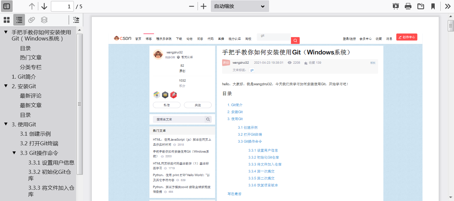Viewport: 454px width, 201px height.
Task: Click the page number input field
Action: tap(62, 6)
